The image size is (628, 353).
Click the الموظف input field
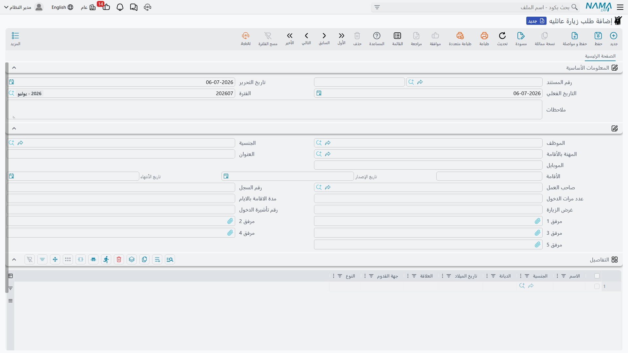(x=428, y=143)
